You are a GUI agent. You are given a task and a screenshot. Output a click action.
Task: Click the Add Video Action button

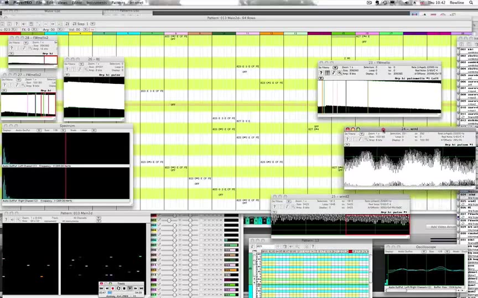[x=444, y=227]
